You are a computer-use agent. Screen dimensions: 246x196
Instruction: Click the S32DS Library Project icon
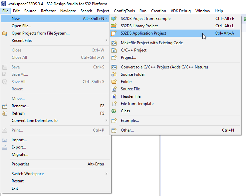(114, 26)
